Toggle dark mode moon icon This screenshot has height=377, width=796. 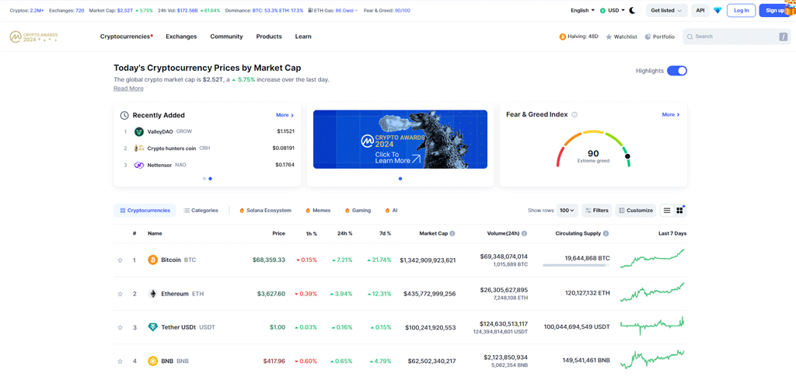(x=632, y=10)
